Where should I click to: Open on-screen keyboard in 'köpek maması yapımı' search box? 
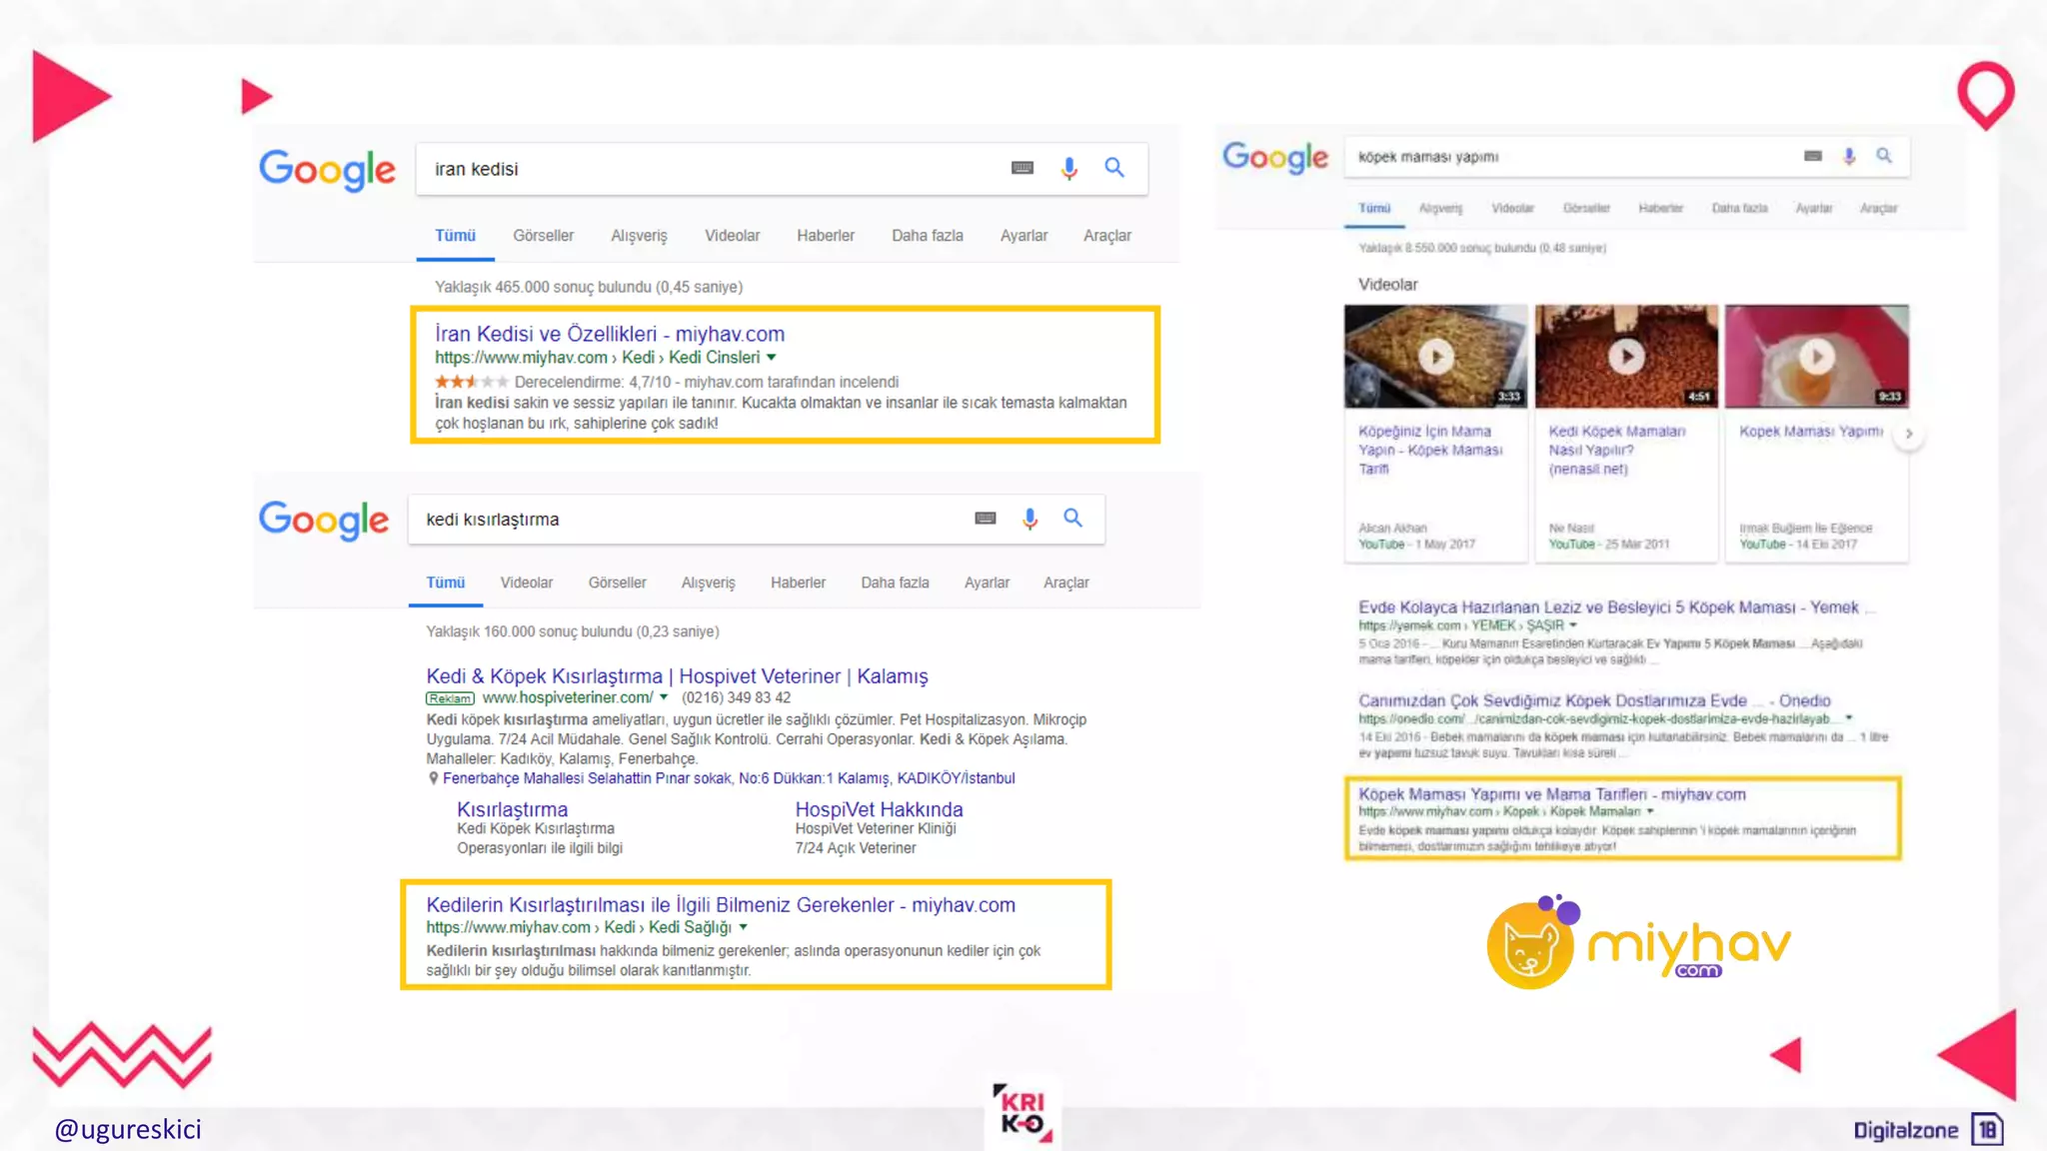pos(1813,156)
